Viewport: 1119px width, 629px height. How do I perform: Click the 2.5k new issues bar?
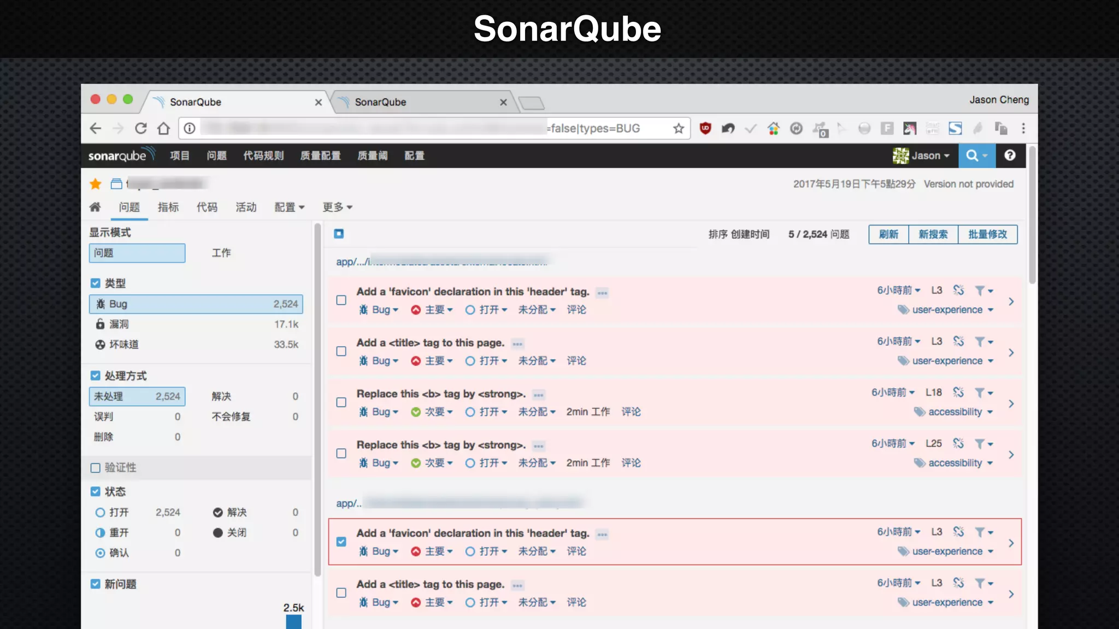coord(293,622)
